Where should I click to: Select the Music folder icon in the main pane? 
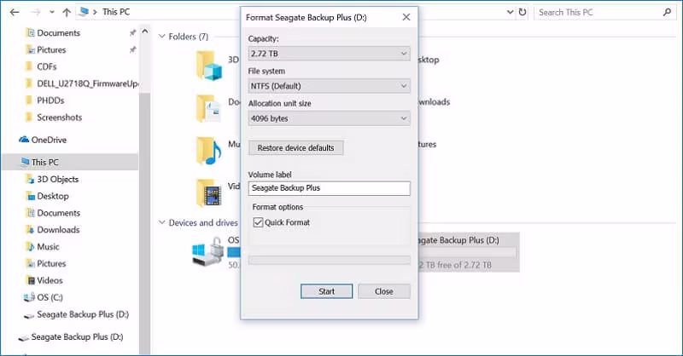[208, 151]
